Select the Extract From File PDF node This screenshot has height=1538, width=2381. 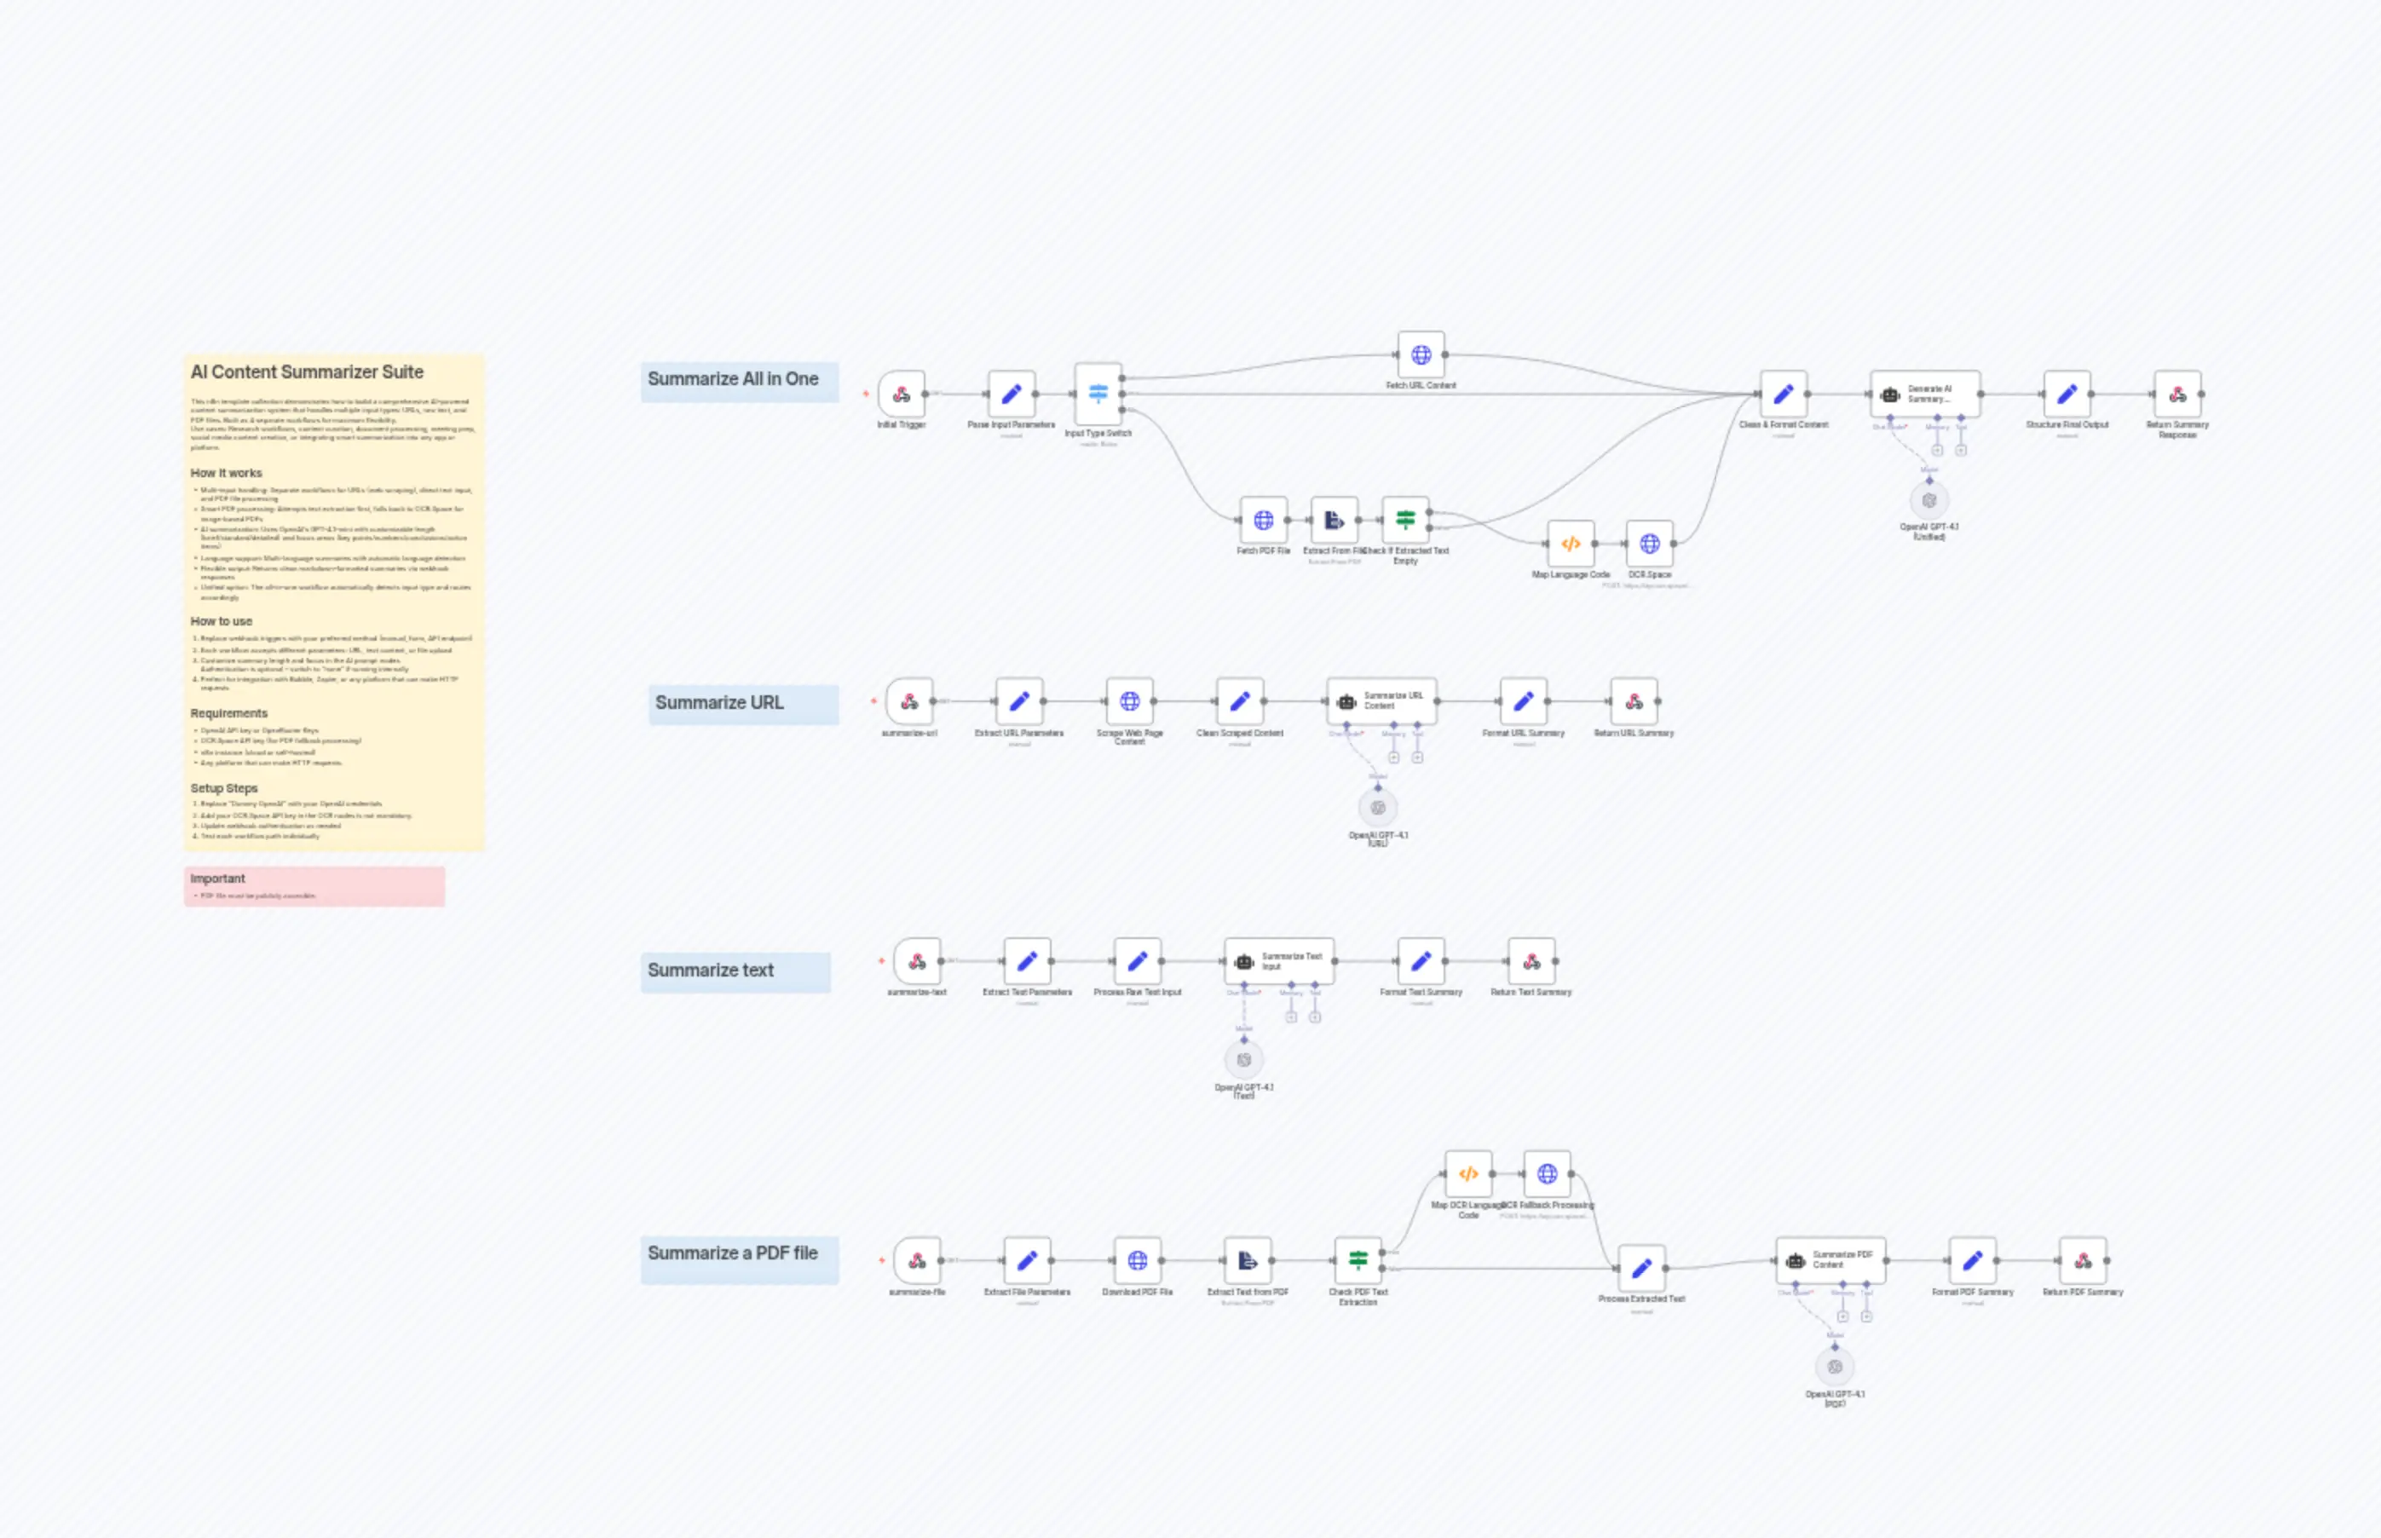pos(1335,521)
